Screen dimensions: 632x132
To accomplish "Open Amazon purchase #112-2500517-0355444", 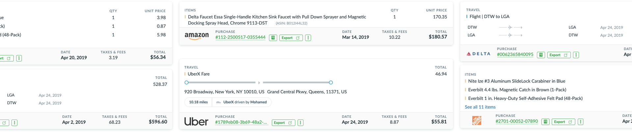I will click(240, 37).
